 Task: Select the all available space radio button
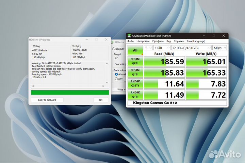(116, 75)
